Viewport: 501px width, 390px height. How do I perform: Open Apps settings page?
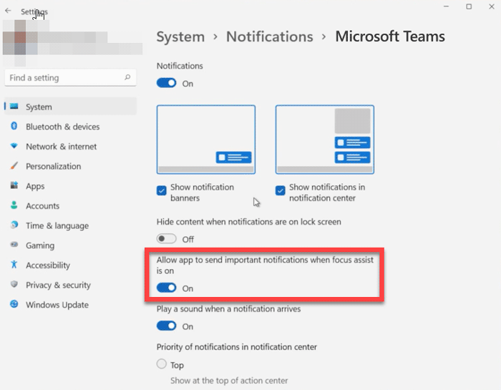coord(70,185)
